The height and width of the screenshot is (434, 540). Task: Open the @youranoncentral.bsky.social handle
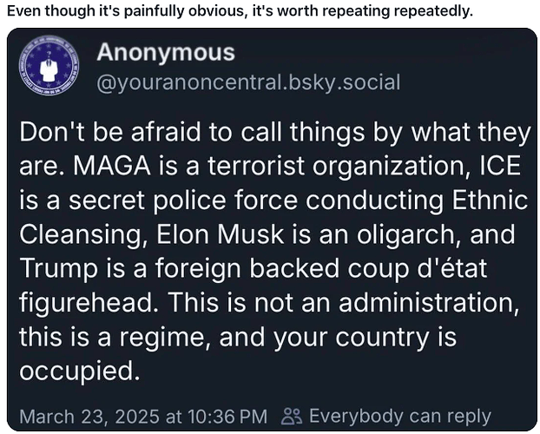tap(248, 82)
